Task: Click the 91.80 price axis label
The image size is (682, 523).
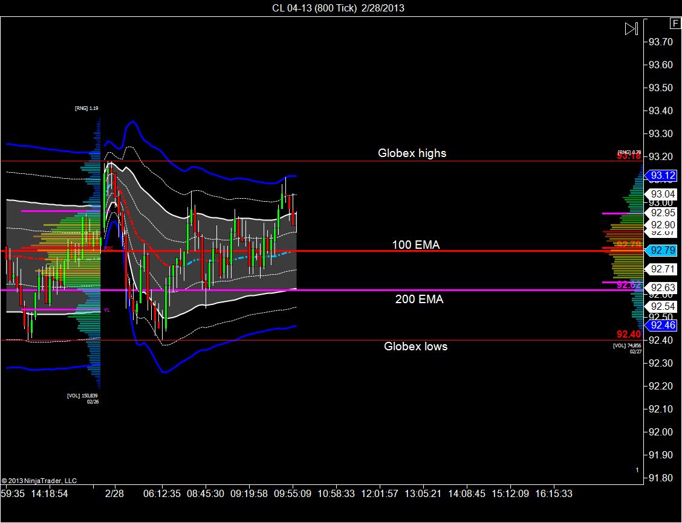Action: point(661,478)
